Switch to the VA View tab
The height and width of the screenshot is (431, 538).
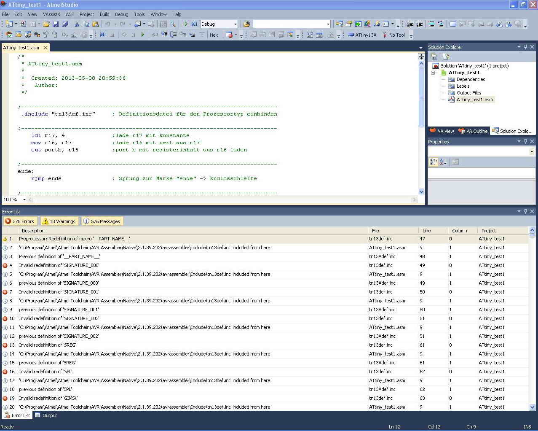[x=442, y=131]
